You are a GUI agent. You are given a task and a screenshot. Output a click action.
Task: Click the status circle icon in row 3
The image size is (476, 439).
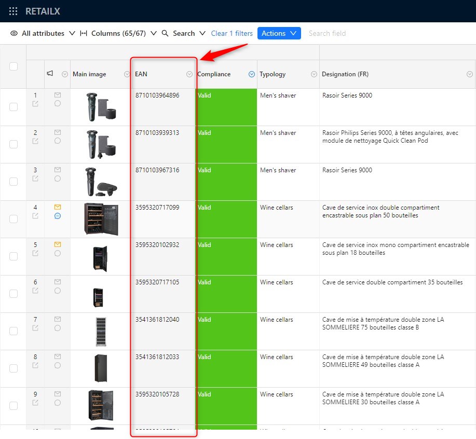(x=58, y=179)
